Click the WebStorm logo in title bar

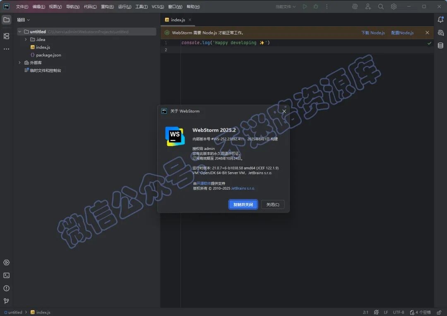[x=6, y=7]
